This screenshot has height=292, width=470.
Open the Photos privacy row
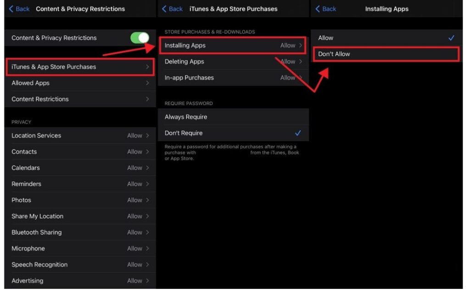(80, 200)
